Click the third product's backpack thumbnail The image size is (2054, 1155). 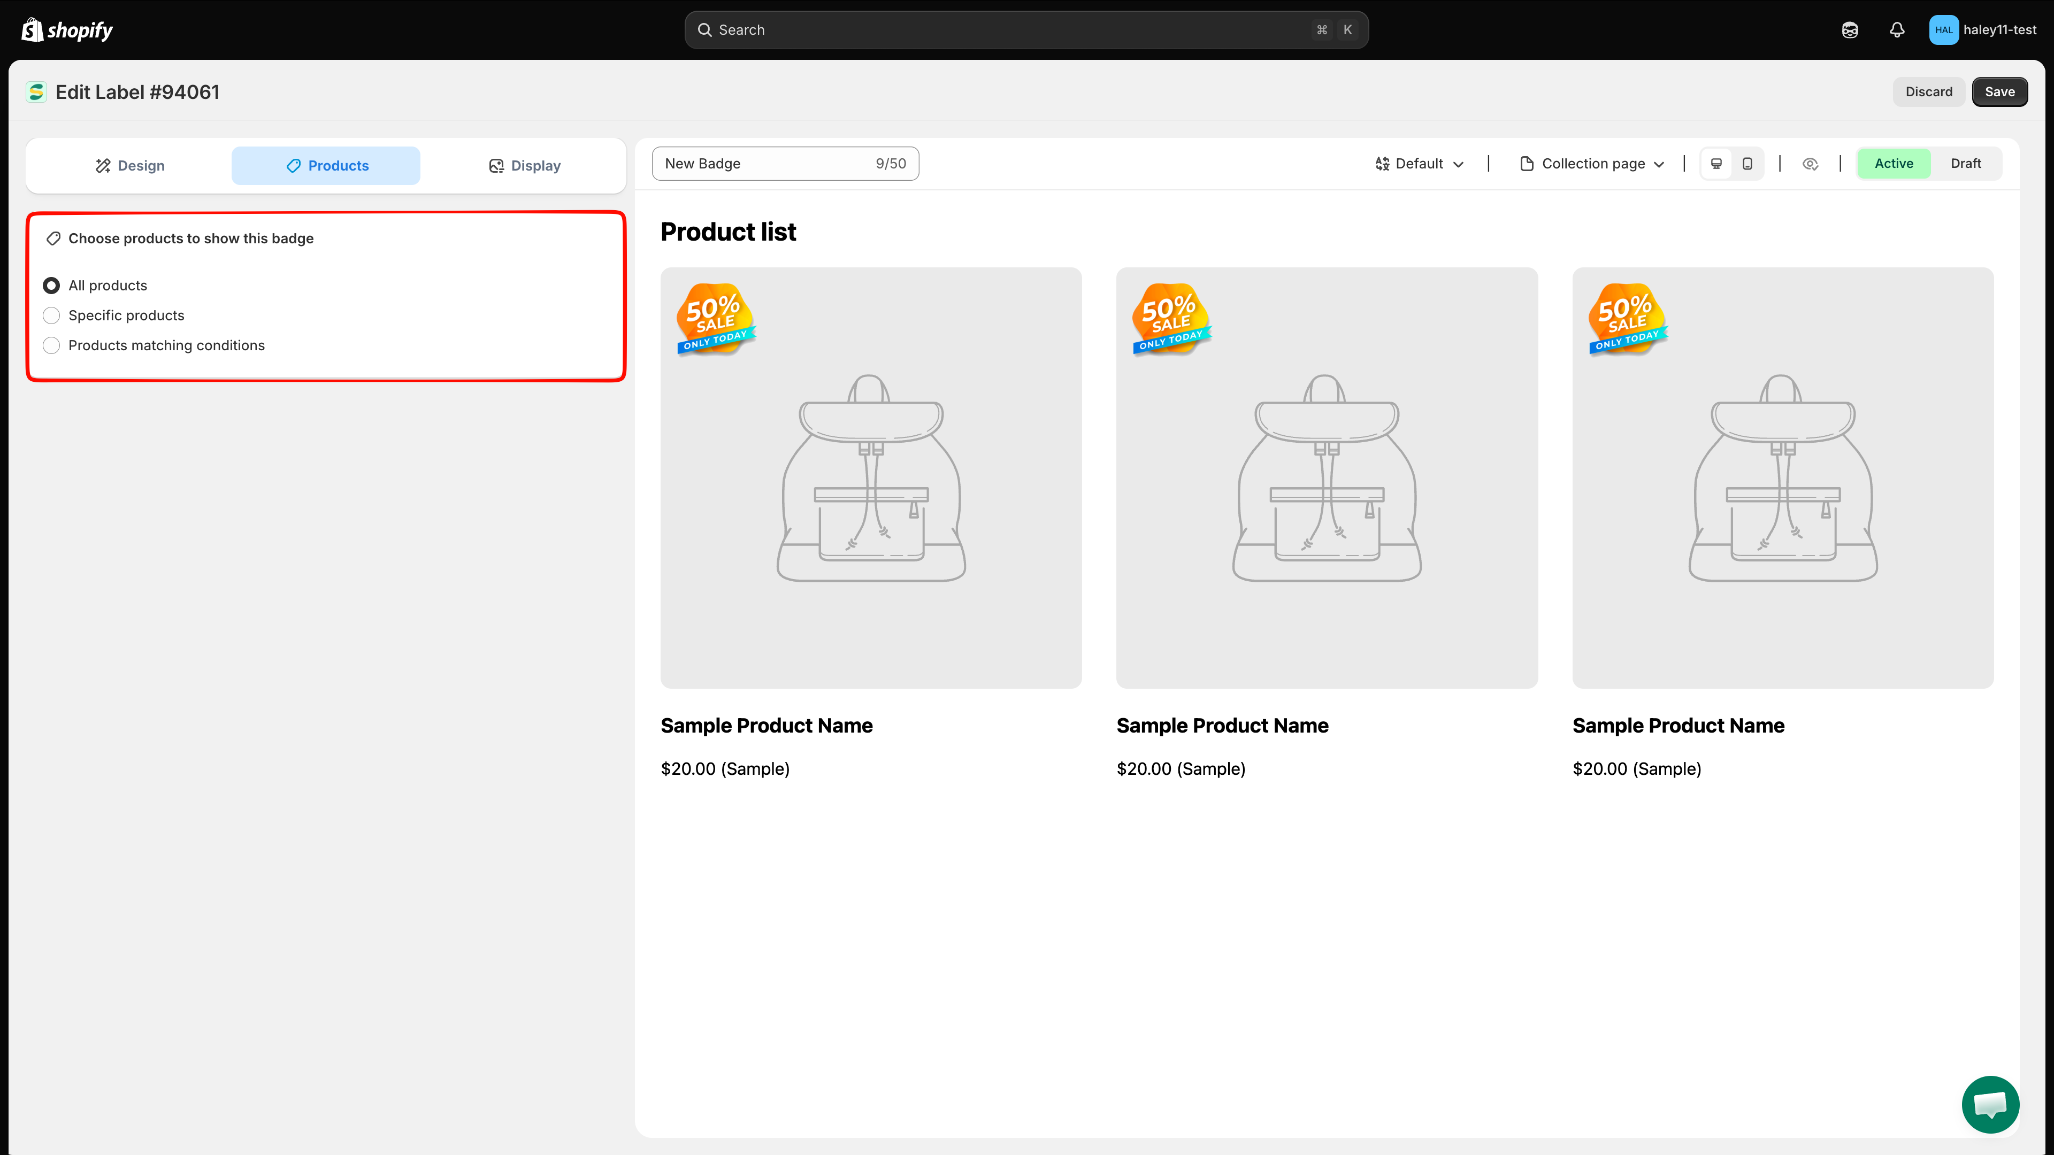pyautogui.click(x=1783, y=478)
